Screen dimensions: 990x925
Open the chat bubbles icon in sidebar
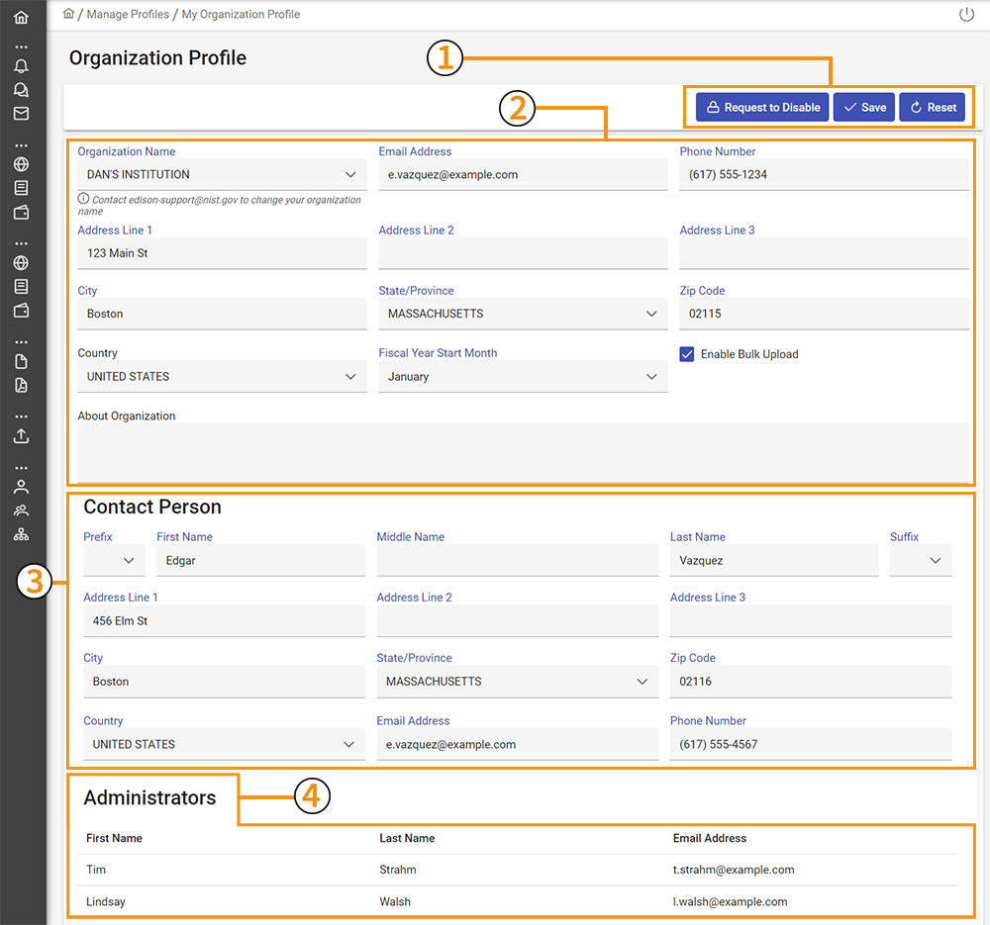pos(21,90)
